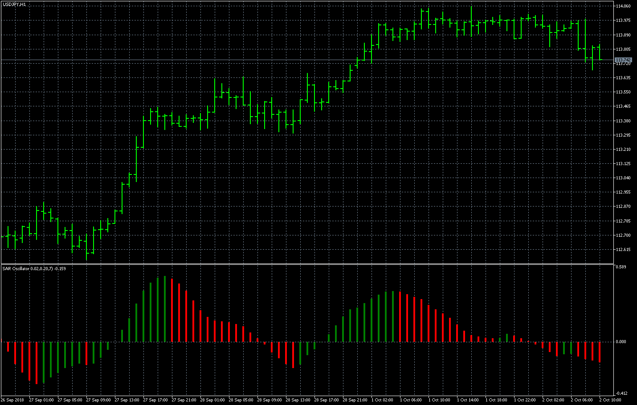Click the 113.380 price scale label

[x=623, y=121]
